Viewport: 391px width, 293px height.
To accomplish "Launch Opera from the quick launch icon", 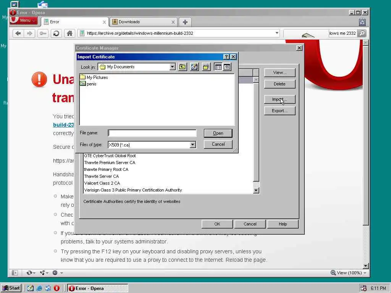I will (x=57, y=288).
